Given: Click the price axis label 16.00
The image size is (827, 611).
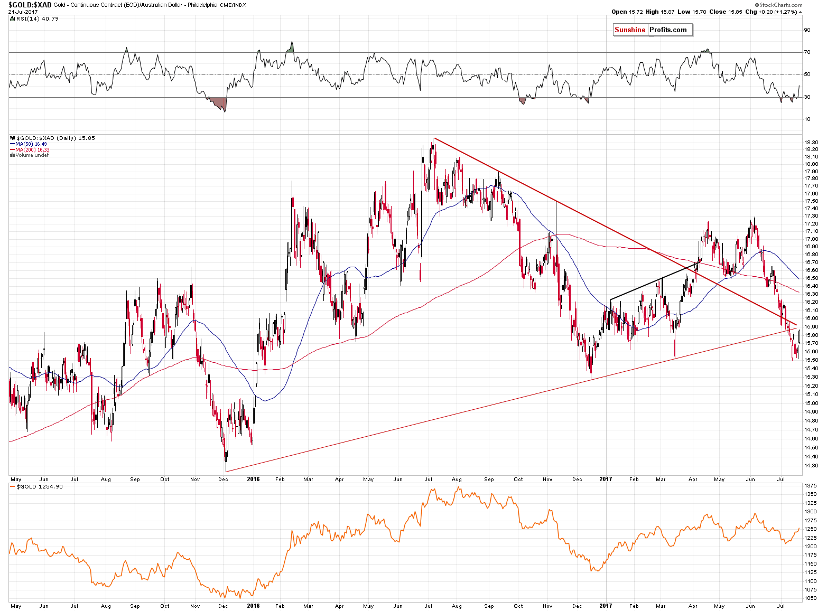Looking at the screenshot, I should pyautogui.click(x=811, y=318).
